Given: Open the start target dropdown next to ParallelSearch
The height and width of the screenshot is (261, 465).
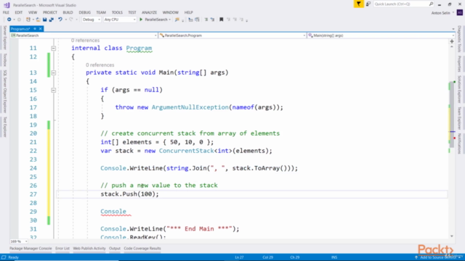Looking at the screenshot, I should click(169, 20).
